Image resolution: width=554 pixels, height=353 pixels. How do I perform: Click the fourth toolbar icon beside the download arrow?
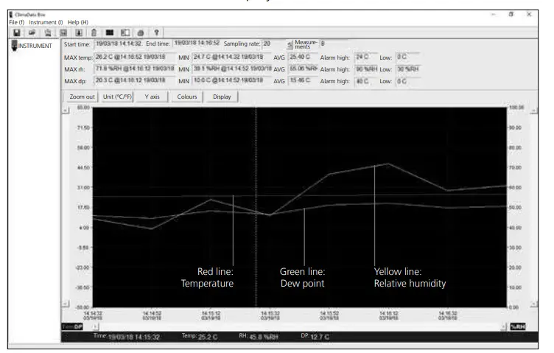click(x=63, y=33)
